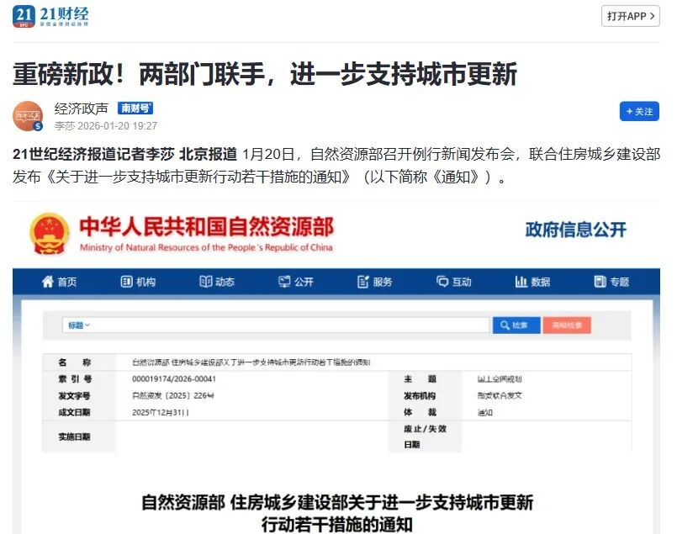Click the 实施日期 field label
Viewport: 677px width, 534px height.
pos(74,436)
